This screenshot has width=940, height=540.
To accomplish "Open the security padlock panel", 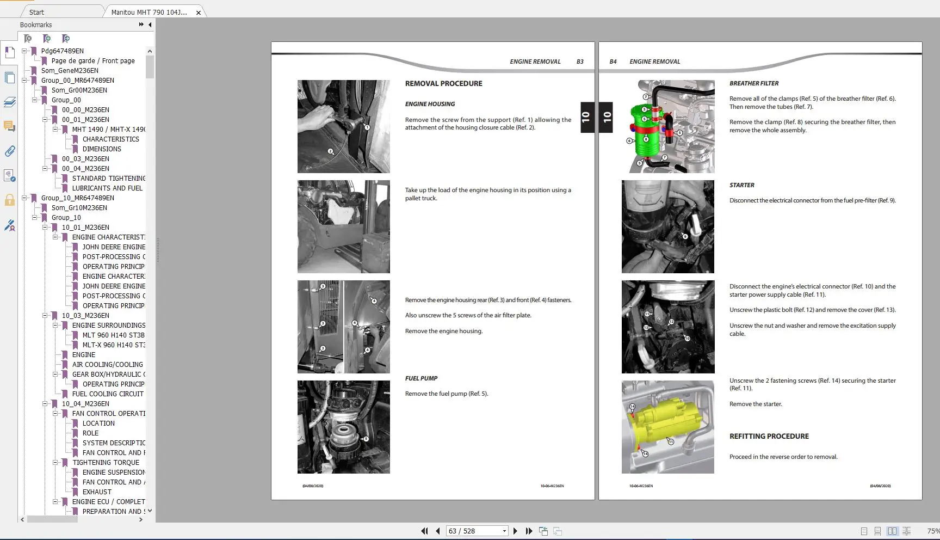I will point(9,200).
